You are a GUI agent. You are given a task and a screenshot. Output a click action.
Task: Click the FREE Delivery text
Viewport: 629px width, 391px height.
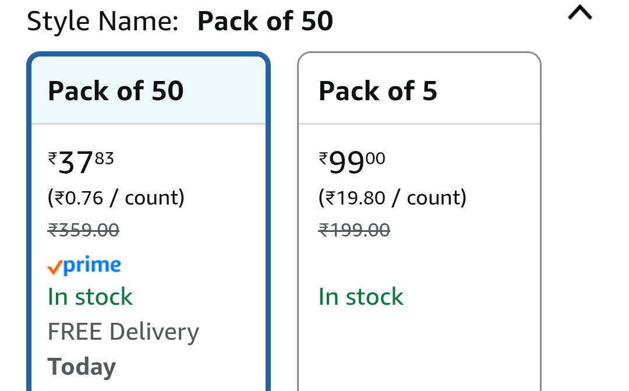click(123, 332)
